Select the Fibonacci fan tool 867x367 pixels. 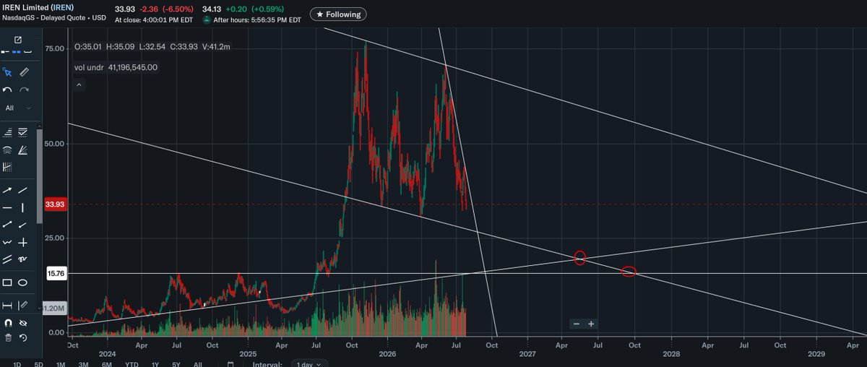click(x=23, y=150)
